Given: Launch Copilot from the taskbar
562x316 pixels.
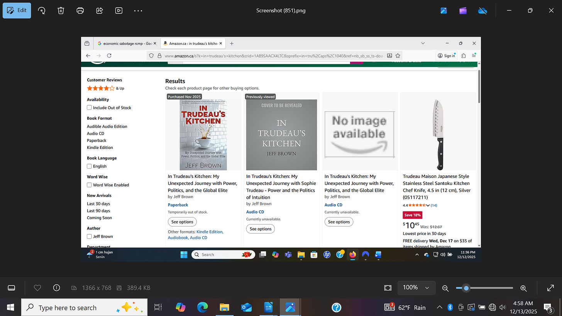Looking at the screenshot, I should pos(180,308).
